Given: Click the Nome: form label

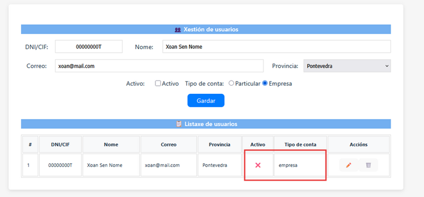Looking at the screenshot, I should click(144, 47).
